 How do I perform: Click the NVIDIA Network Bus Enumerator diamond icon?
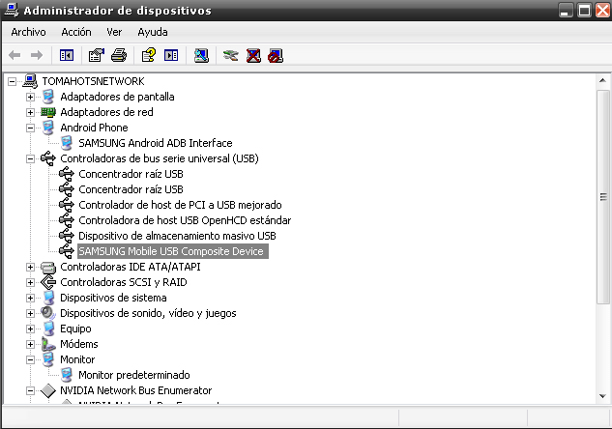[48, 390]
